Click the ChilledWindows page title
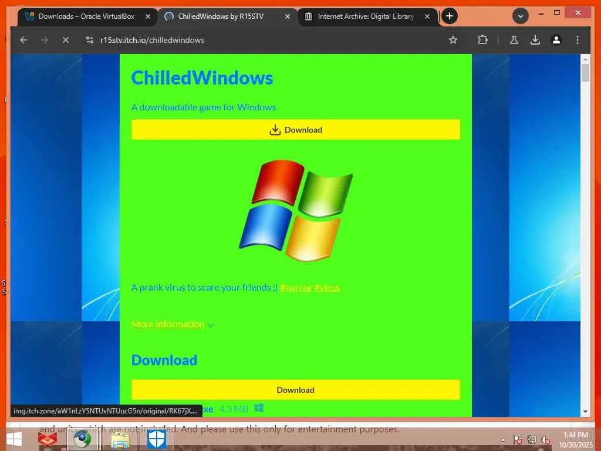The width and height of the screenshot is (601, 451). point(202,78)
